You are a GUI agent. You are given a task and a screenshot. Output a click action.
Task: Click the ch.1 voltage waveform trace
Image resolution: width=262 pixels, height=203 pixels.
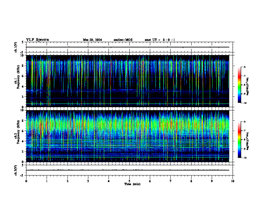pyautogui.click(x=127, y=47)
